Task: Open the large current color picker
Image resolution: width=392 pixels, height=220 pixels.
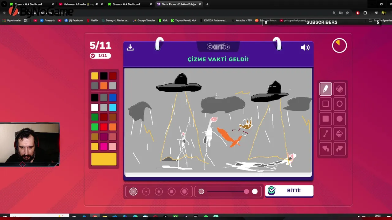Action: click(x=104, y=159)
